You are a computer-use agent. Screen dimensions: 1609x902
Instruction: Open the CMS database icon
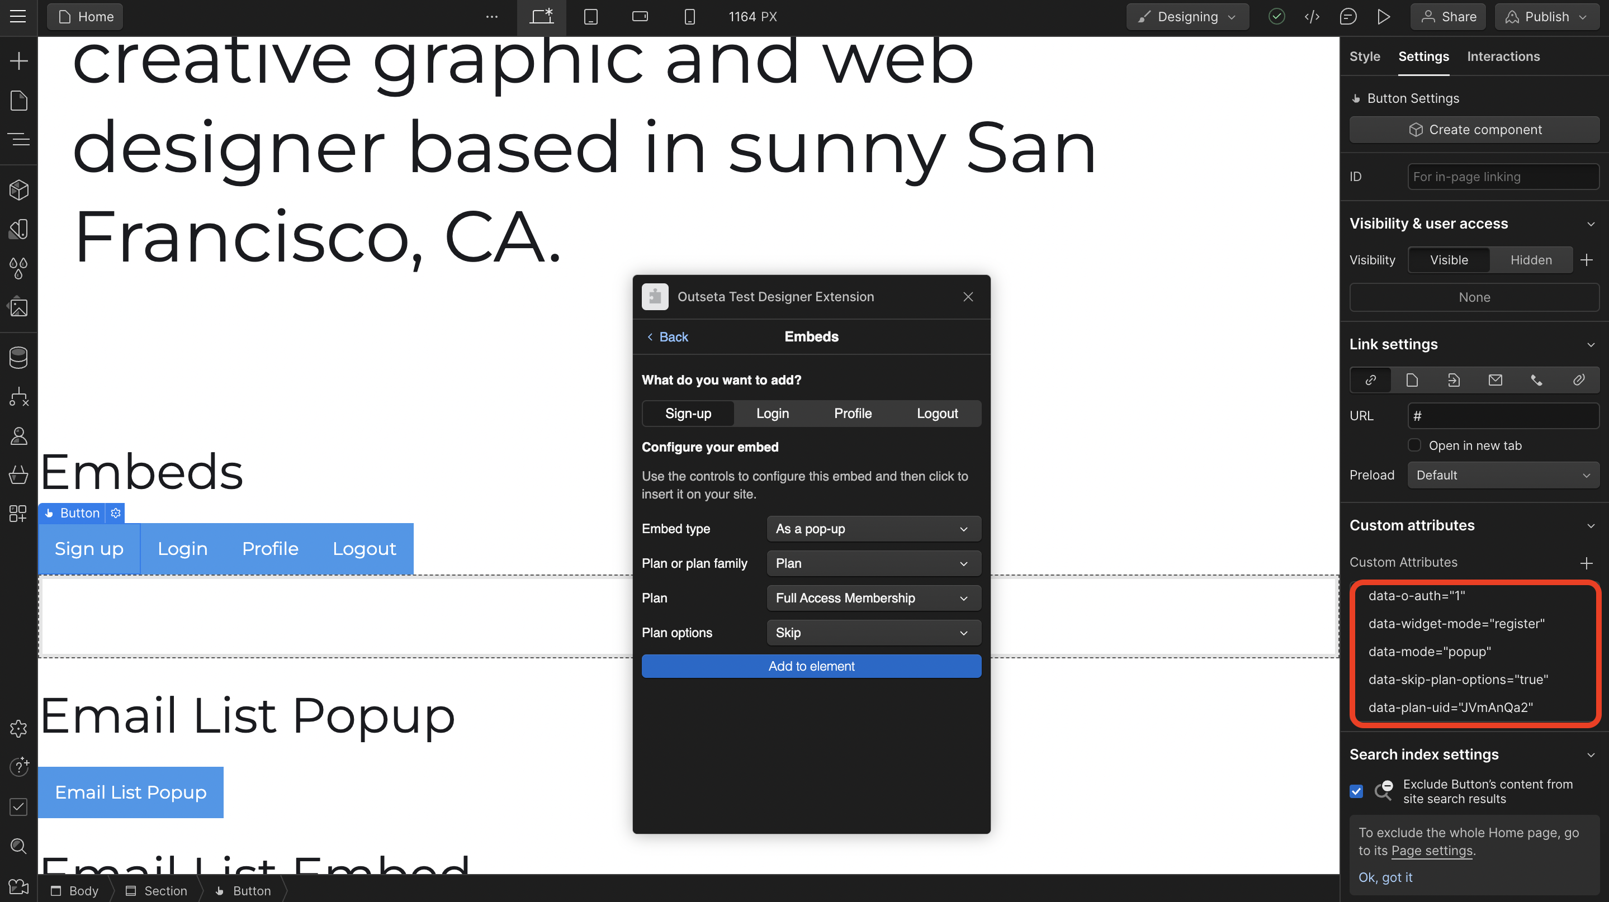tap(19, 357)
